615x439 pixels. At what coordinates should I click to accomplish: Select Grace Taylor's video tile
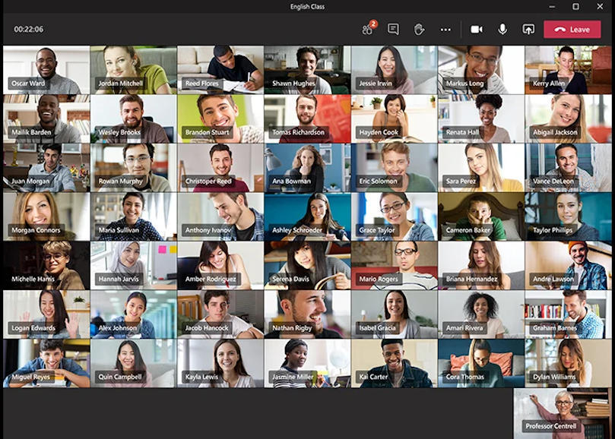395,216
